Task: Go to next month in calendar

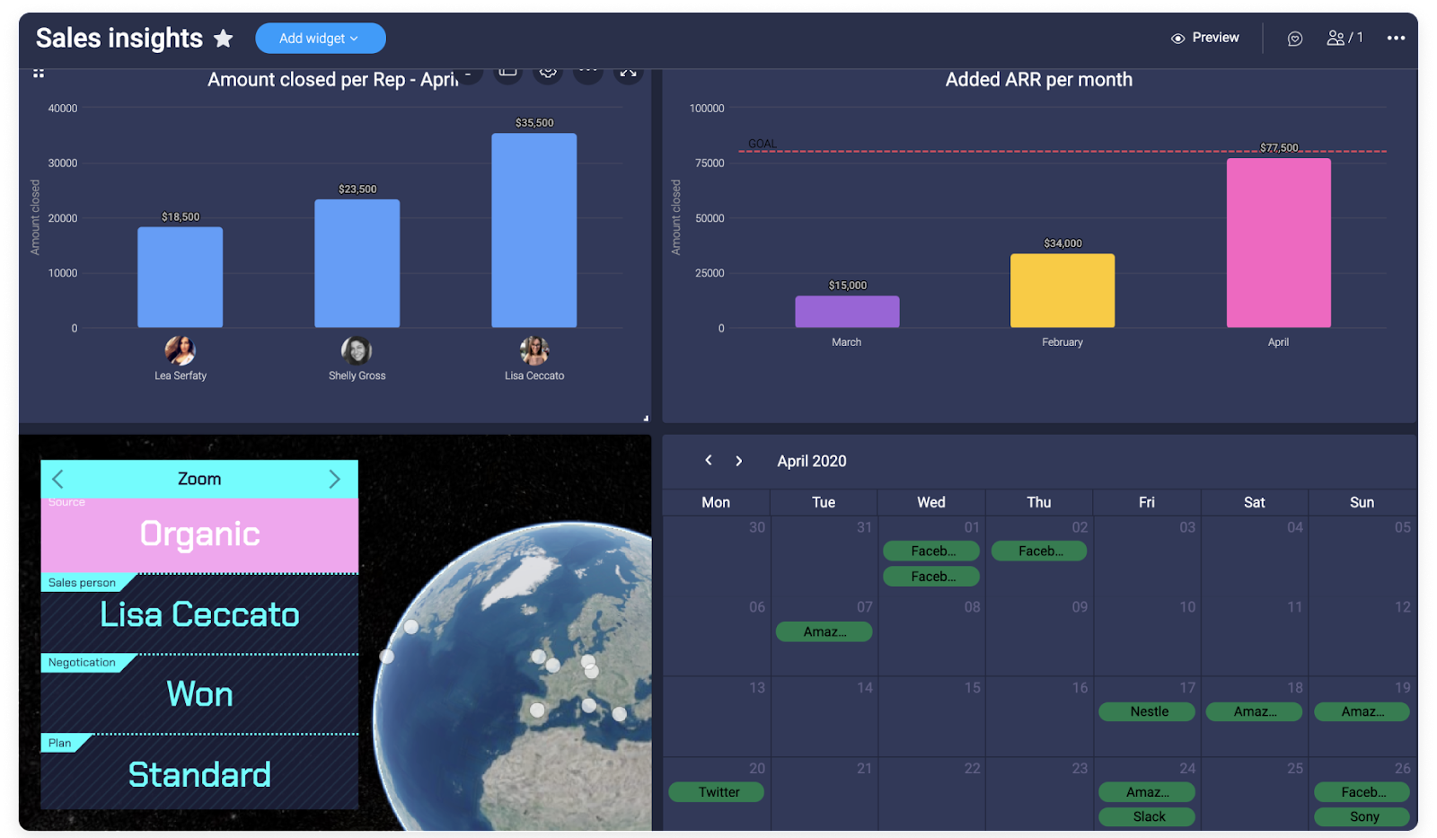Action: pyautogui.click(x=739, y=461)
